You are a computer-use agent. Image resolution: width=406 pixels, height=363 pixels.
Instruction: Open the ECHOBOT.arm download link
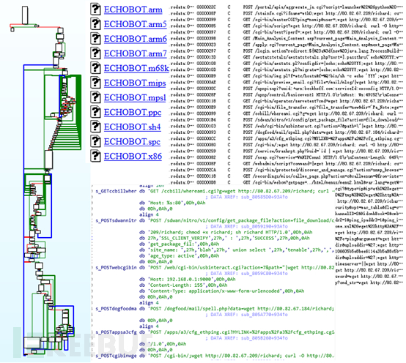pyautogui.click(x=133, y=10)
